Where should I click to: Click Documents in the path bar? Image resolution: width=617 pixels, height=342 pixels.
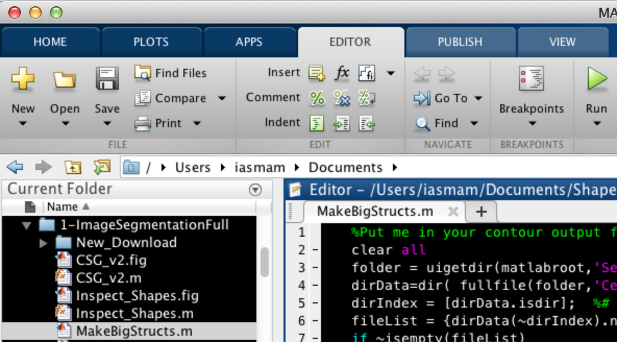point(345,168)
